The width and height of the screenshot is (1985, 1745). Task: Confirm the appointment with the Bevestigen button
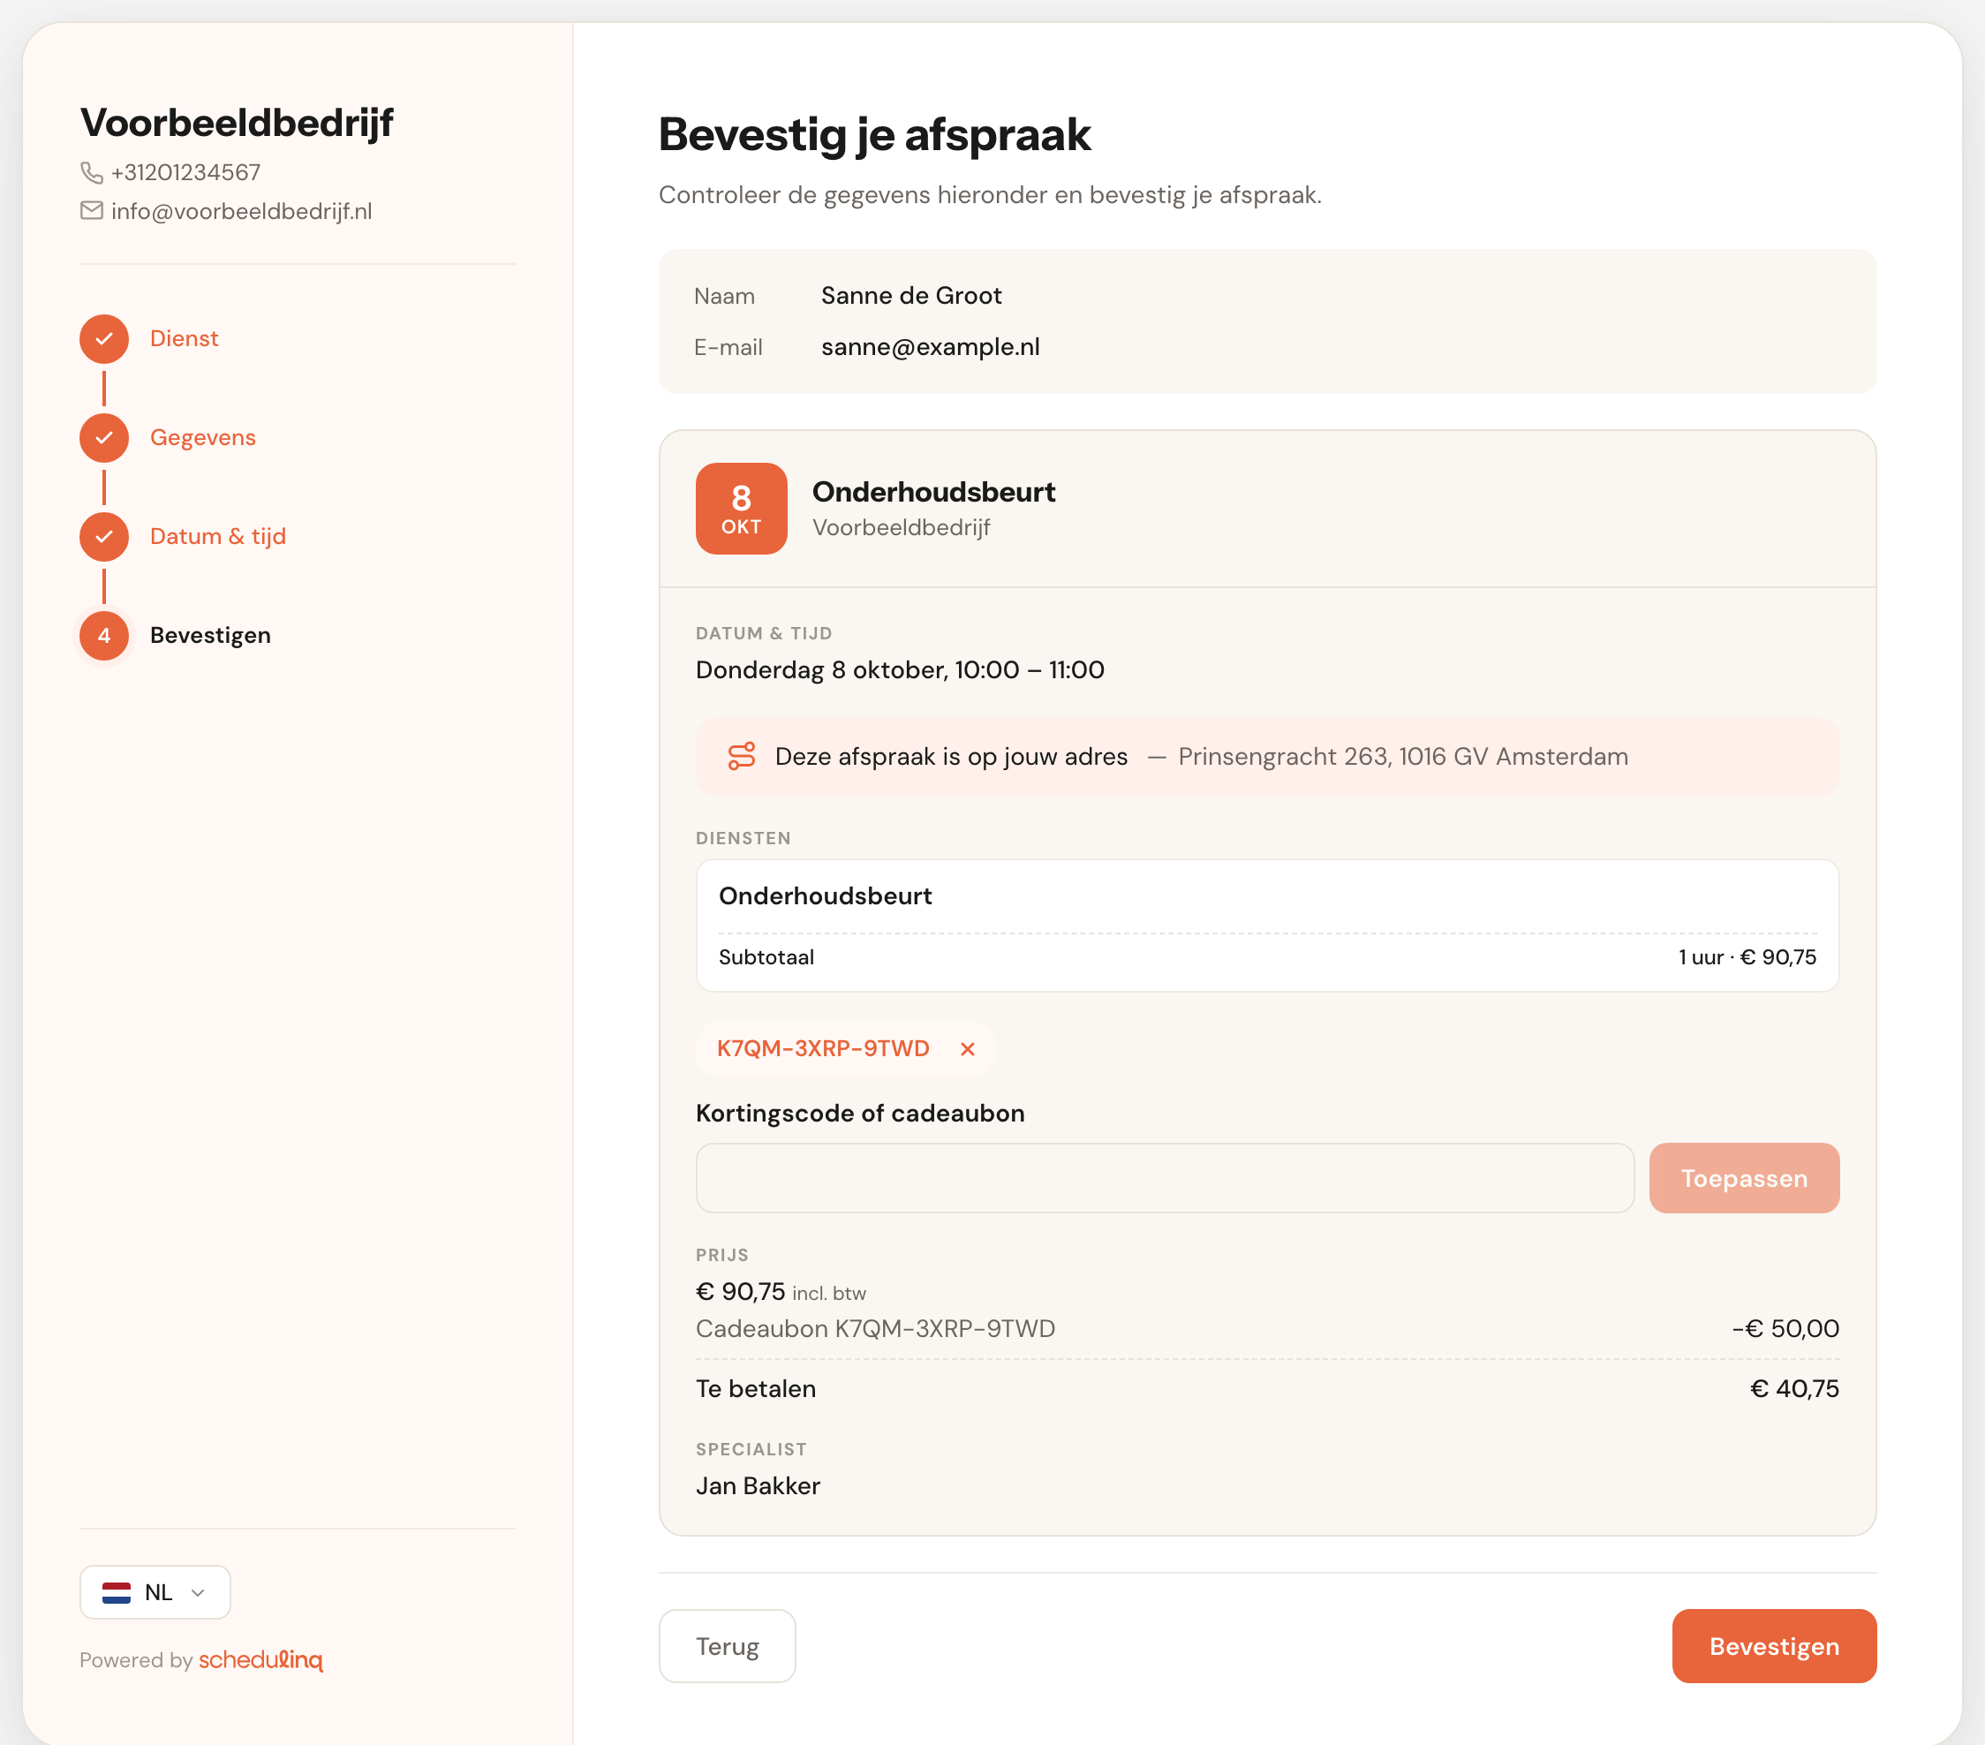coord(1774,1646)
